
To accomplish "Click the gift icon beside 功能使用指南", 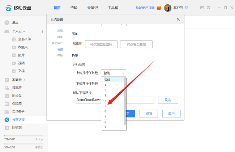I will 159,8.
